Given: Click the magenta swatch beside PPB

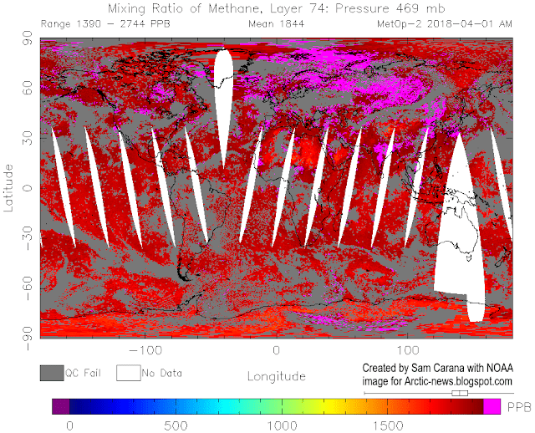Looking at the screenshot, I should [492, 406].
